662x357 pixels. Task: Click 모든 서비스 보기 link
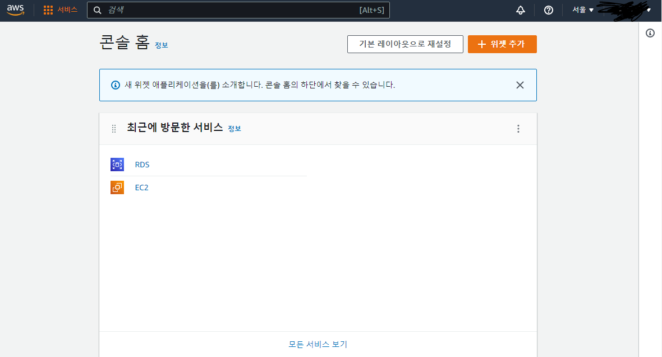point(318,344)
